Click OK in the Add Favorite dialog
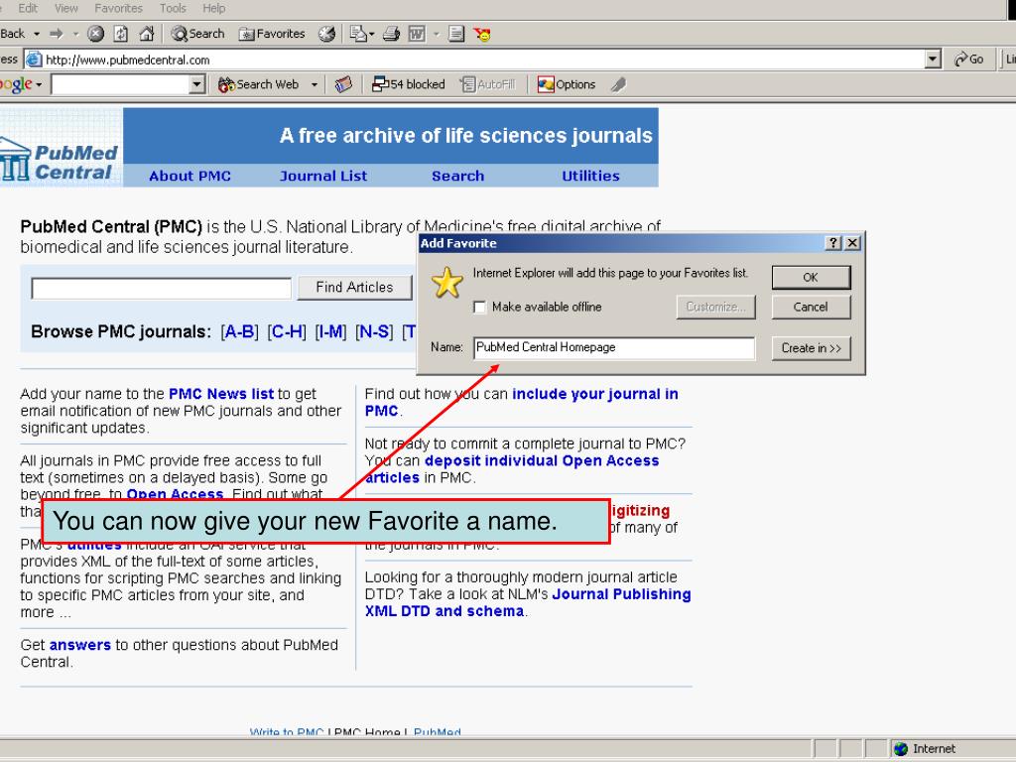This screenshot has width=1016, height=762. pos(811,278)
